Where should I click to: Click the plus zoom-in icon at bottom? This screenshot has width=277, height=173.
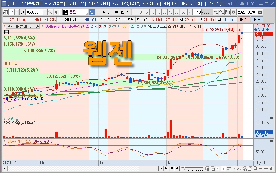pyautogui.click(x=266, y=168)
